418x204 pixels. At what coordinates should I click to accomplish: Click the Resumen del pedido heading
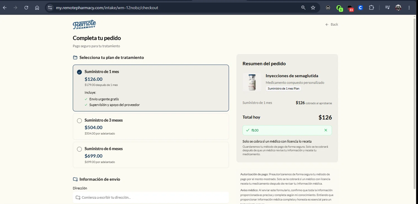pos(264,63)
